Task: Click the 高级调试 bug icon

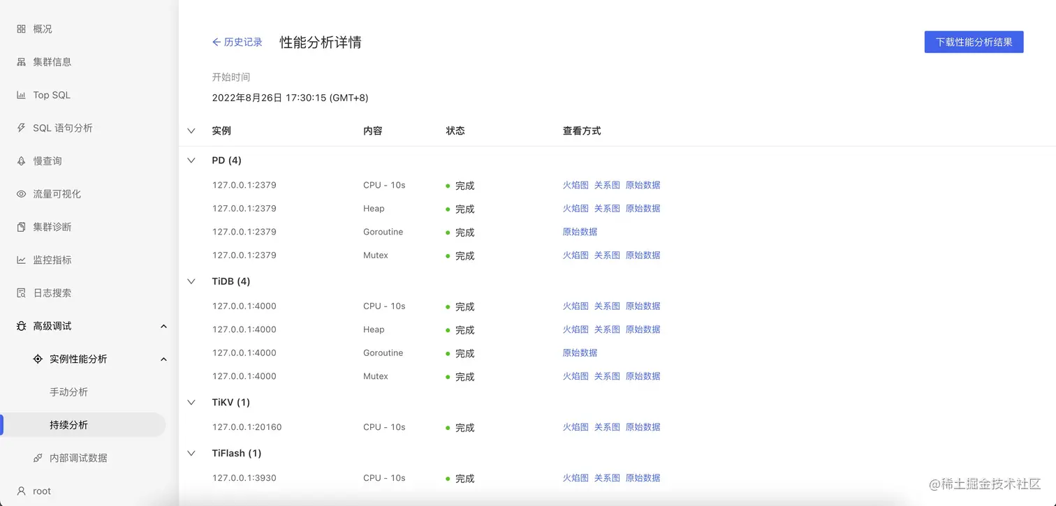Action: (x=21, y=326)
